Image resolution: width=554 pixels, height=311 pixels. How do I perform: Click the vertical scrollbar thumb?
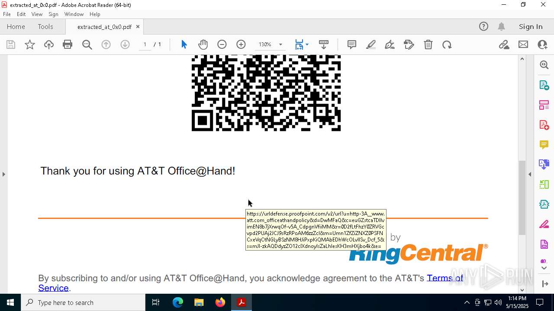[522, 197]
